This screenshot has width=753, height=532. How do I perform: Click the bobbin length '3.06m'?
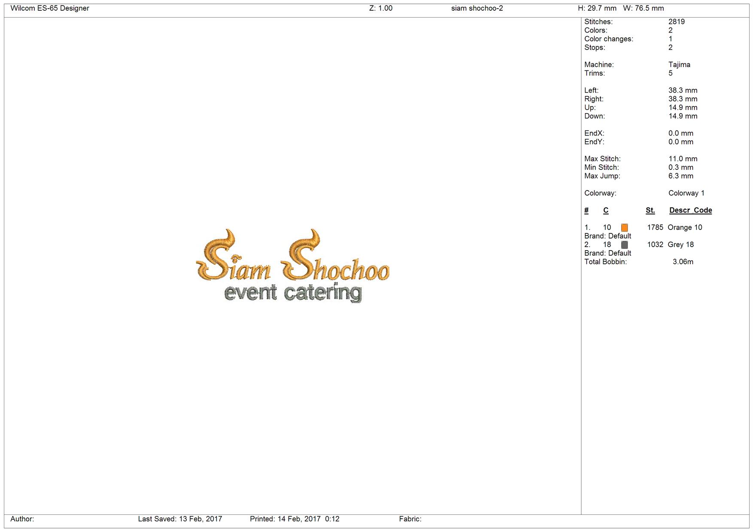click(683, 262)
